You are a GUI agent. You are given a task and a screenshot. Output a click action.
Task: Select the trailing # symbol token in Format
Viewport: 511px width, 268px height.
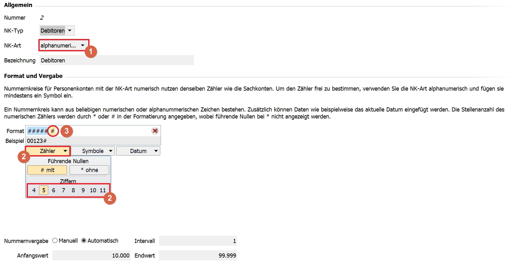click(x=53, y=131)
